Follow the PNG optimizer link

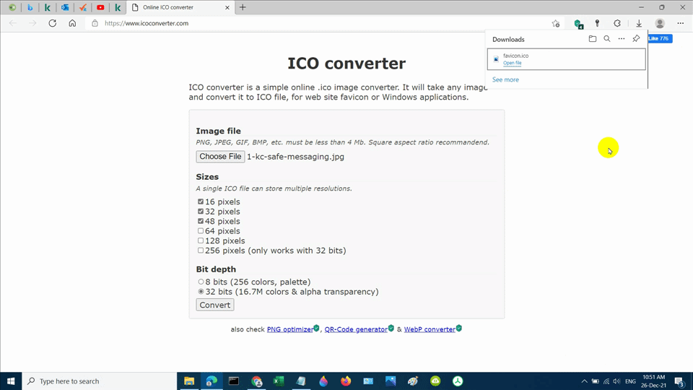(290, 329)
